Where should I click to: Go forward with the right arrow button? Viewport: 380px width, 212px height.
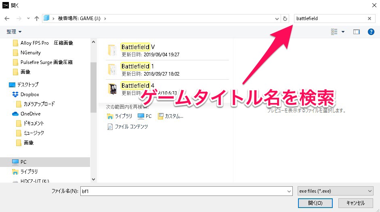click(x=19, y=19)
